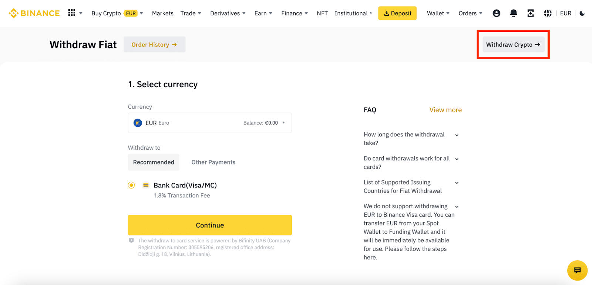
Task: Open the EUR currency selector
Action: (x=210, y=123)
